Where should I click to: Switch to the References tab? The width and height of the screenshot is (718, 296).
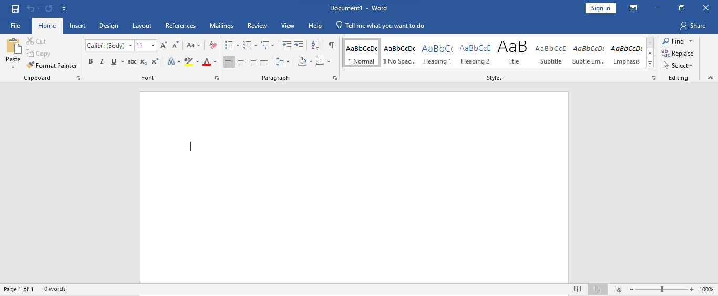180,26
